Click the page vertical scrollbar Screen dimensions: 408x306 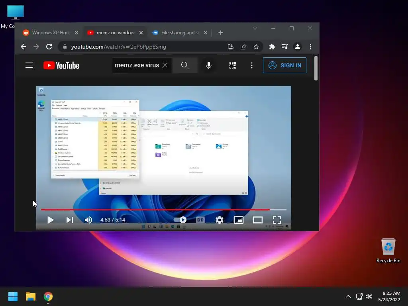(316, 68)
